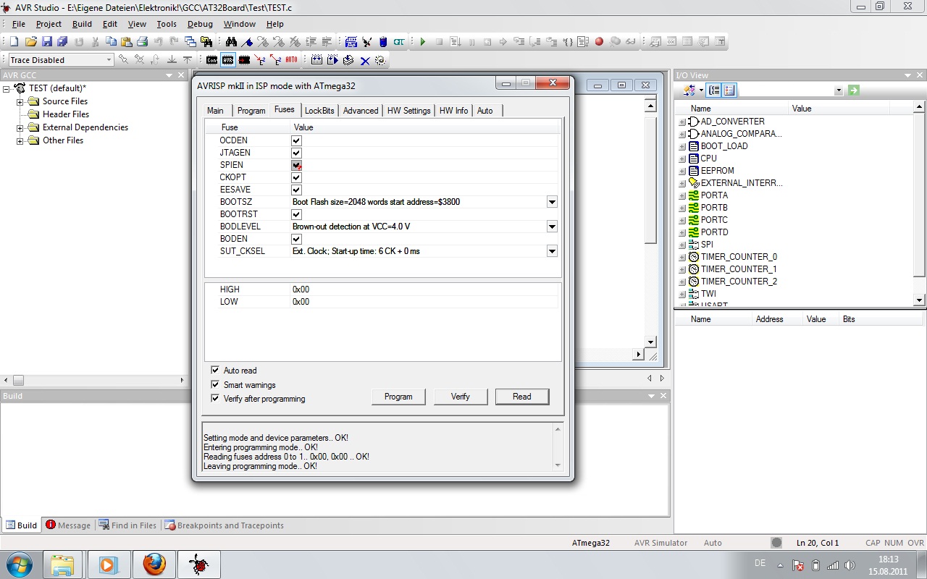Screen dimensions: 927x579
Task: Click the Con connect programmer icon
Action: tap(211, 60)
